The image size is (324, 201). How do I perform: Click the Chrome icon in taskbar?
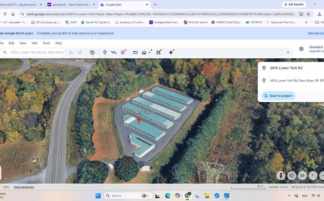pos(187,196)
